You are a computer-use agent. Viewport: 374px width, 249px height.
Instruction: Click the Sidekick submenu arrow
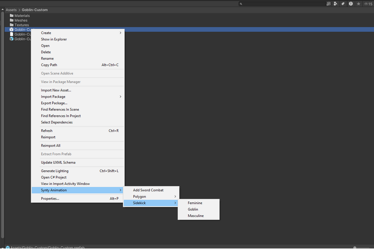coord(175,203)
